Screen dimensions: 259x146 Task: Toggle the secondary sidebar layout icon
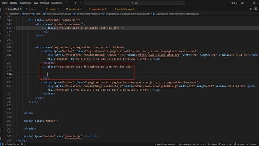238,3
